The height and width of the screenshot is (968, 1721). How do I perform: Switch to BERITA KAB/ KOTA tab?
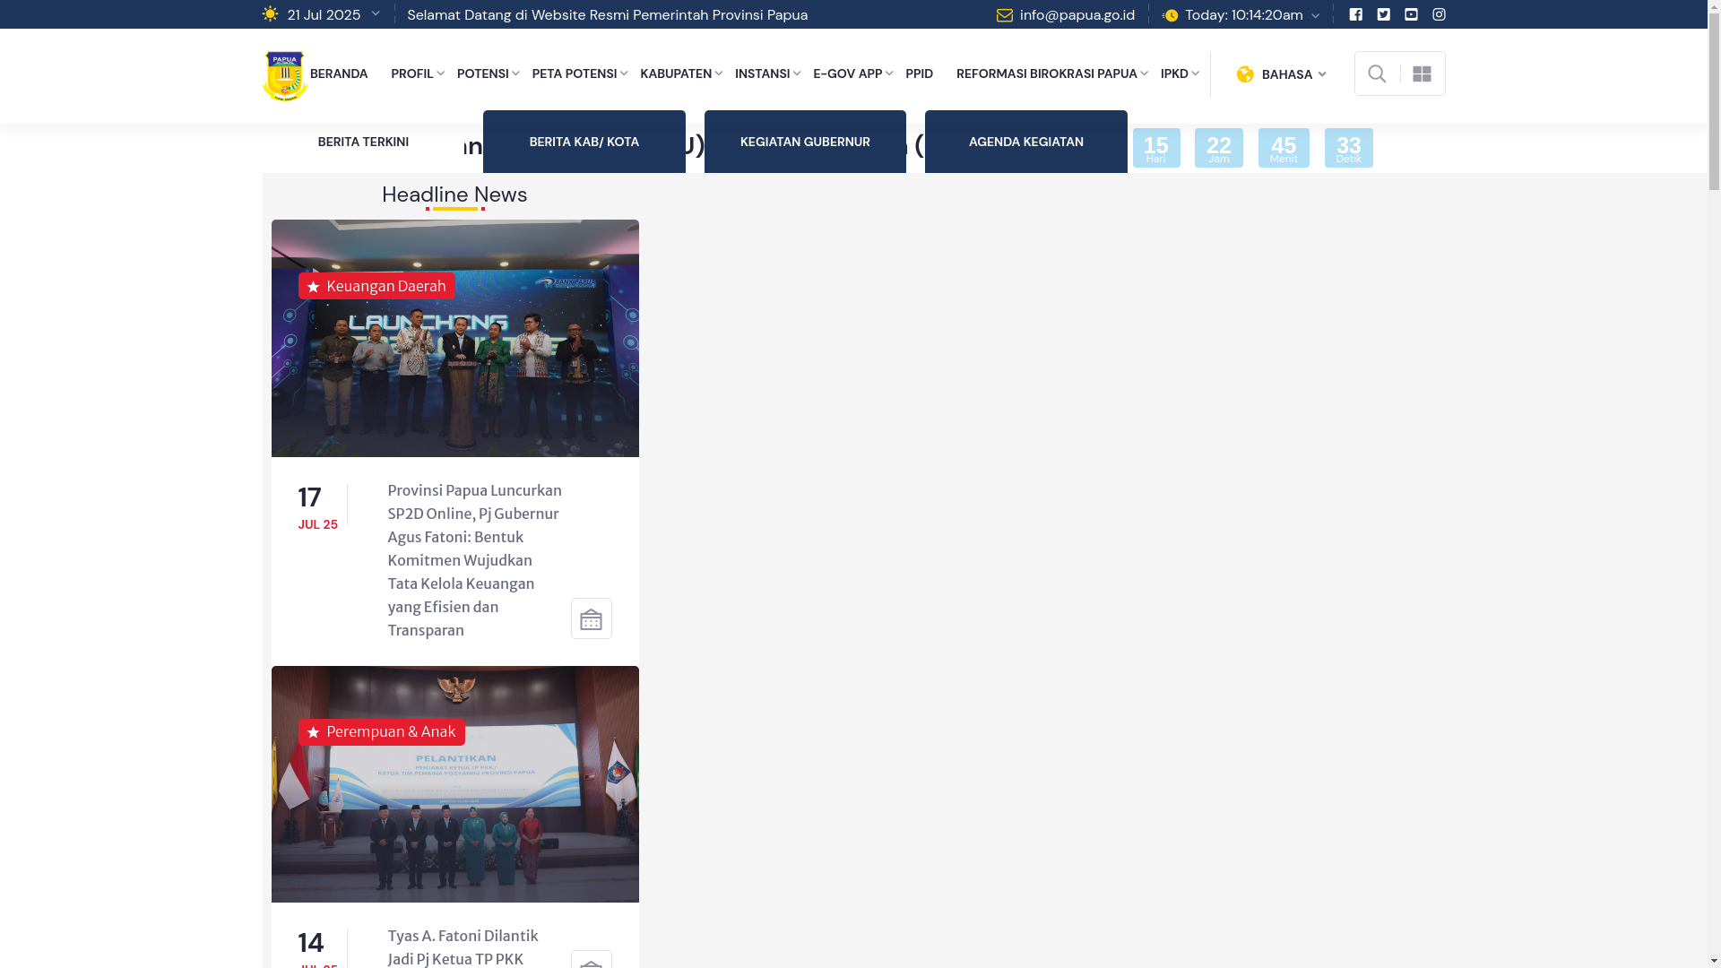coord(584,142)
